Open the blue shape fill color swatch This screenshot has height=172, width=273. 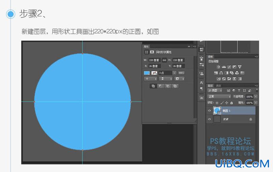pyautogui.click(x=147, y=73)
